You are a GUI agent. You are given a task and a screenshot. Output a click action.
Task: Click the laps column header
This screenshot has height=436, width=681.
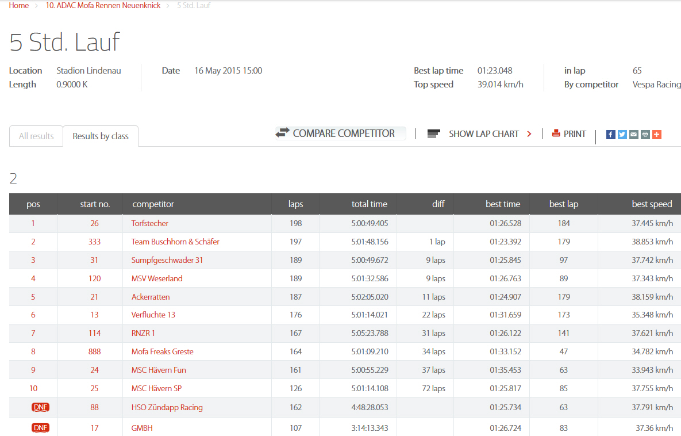(x=295, y=204)
